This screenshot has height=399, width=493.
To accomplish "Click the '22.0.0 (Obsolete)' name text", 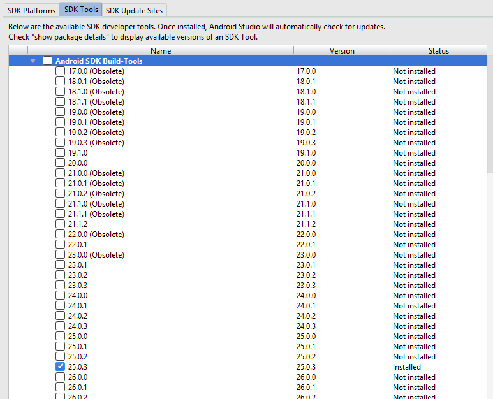I will pyautogui.click(x=96, y=235).
